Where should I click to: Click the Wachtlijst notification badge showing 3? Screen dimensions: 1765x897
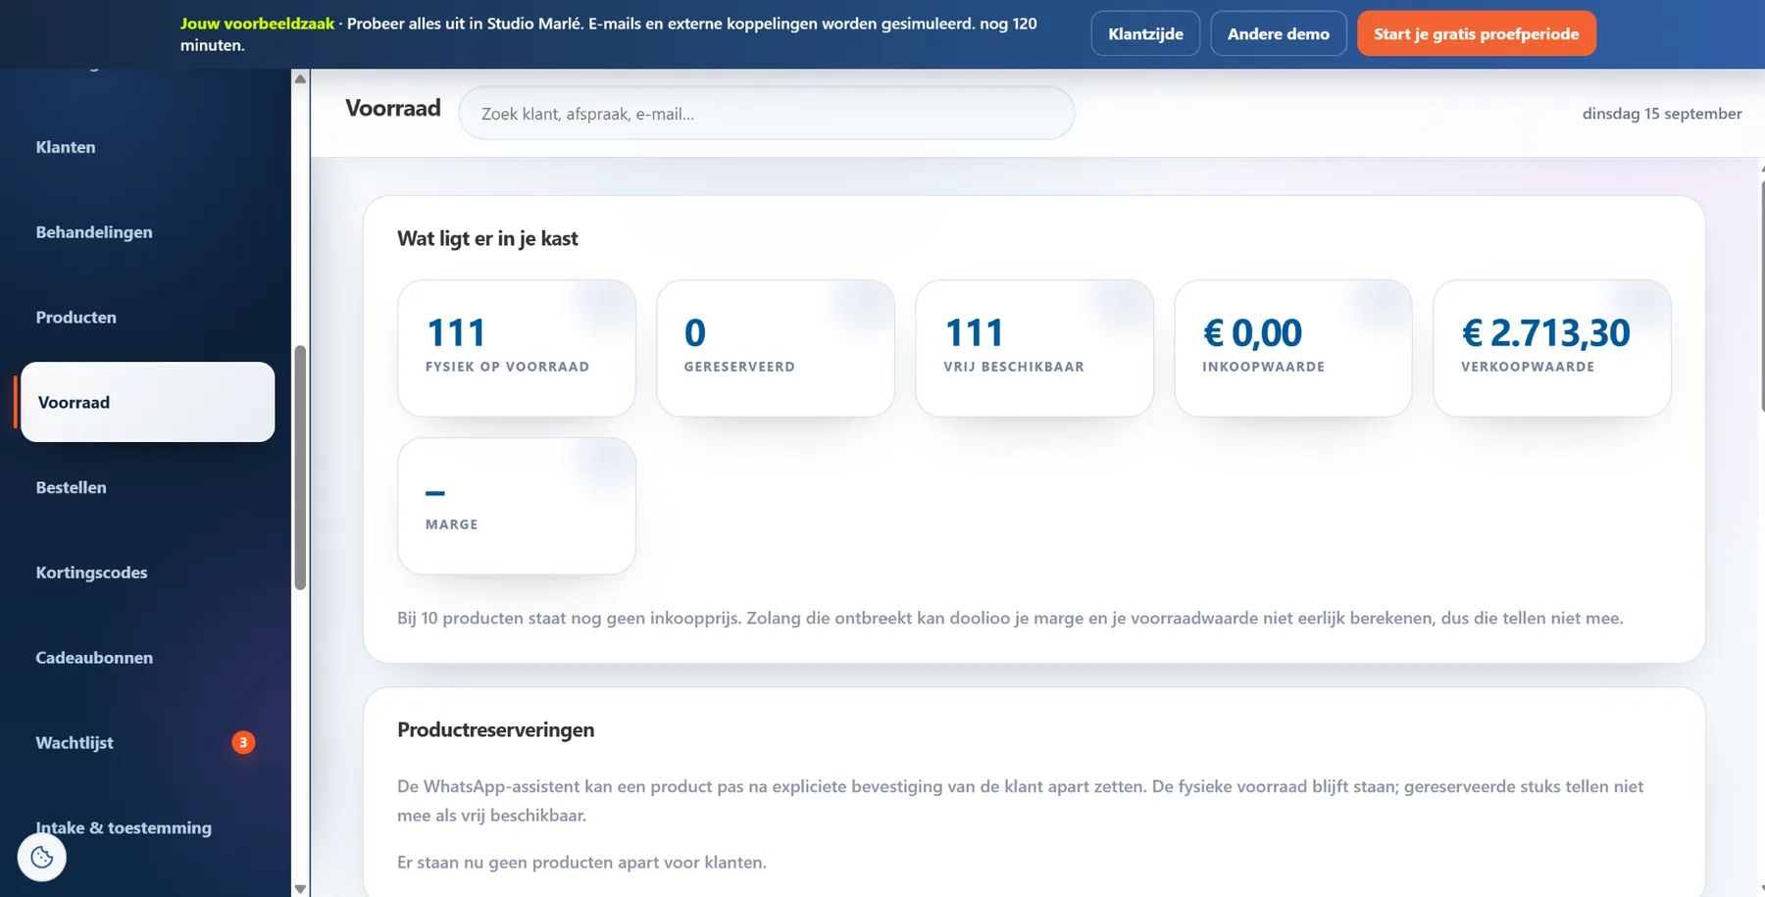pos(243,742)
